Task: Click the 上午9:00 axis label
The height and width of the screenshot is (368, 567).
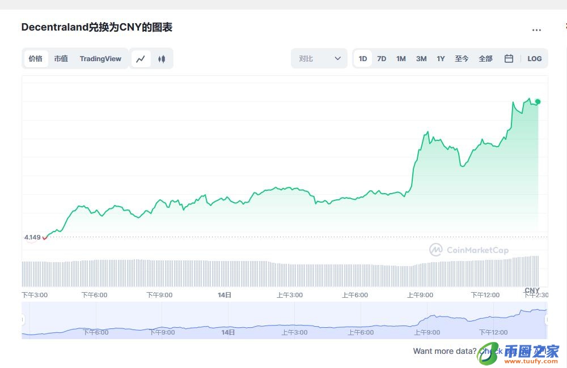Action: [x=420, y=295]
